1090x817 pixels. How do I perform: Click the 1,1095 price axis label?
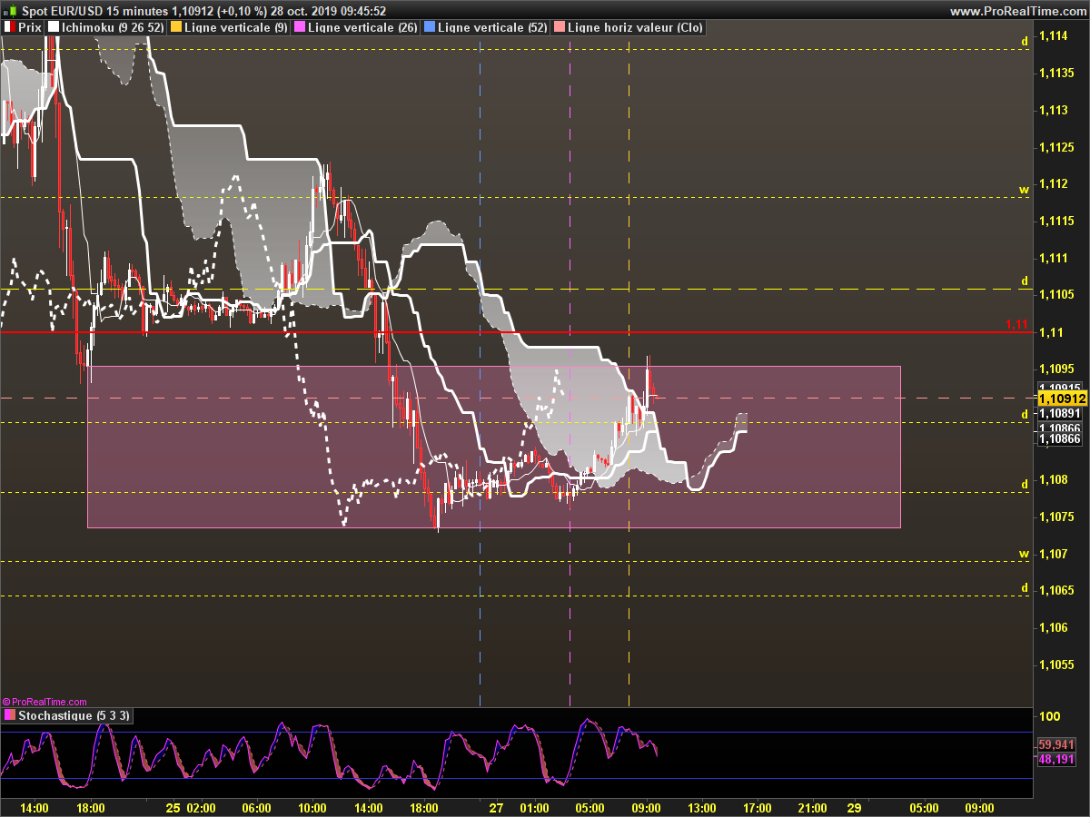tap(1057, 369)
